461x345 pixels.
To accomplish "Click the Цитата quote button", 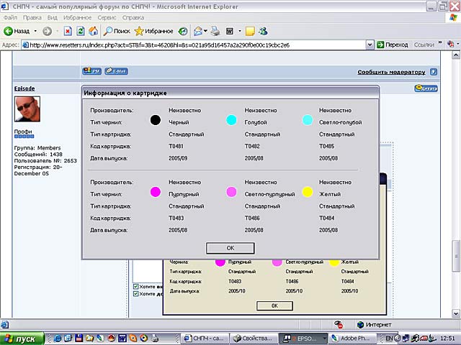I will click(x=426, y=88).
